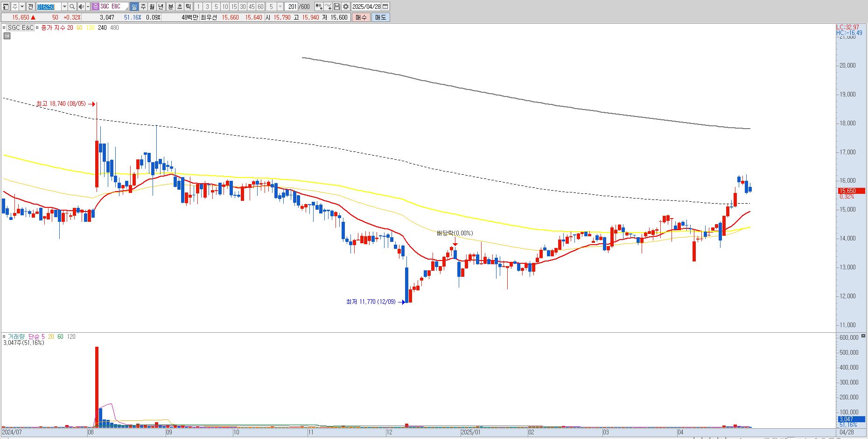Click the 주 button at toolbar start
Image resolution: width=868 pixels, height=439 pixels.
point(15,7)
